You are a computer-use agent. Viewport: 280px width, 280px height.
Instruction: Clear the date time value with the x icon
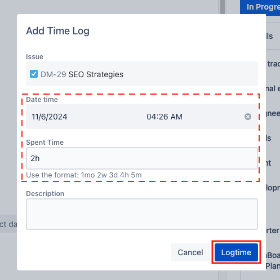tap(248, 117)
